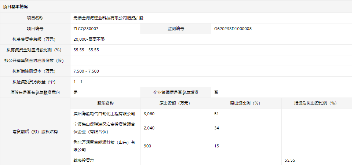The width and height of the screenshot is (354, 165).
Task: Click the 股东名称 column header
Action: point(105,103)
